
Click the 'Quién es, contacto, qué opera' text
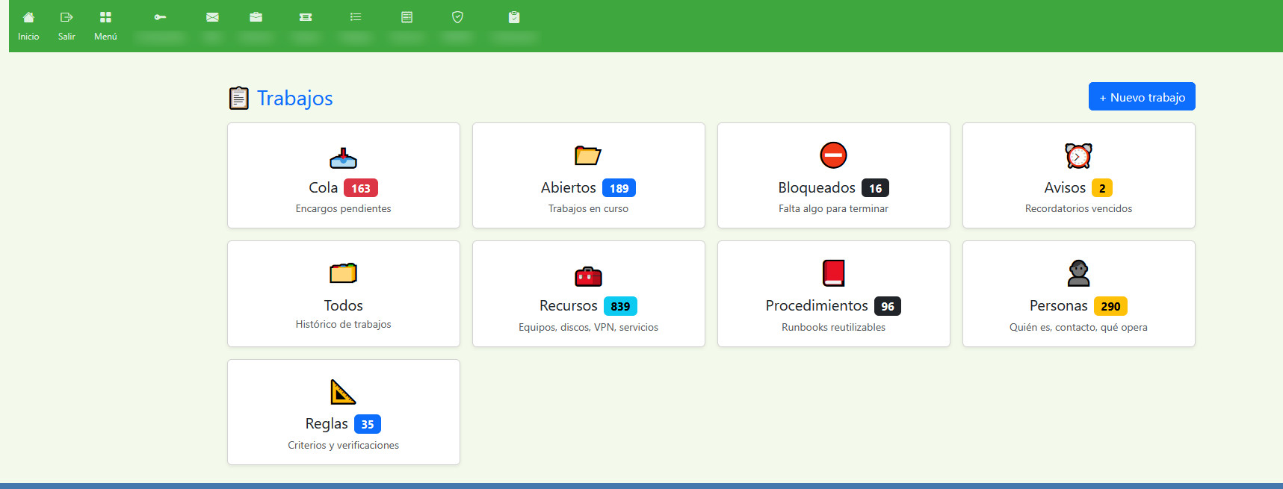[x=1078, y=327]
